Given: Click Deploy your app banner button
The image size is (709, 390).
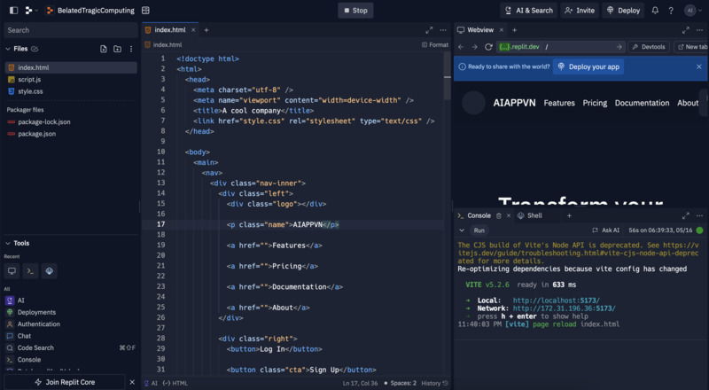Looking at the screenshot, I should coord(588,66).
